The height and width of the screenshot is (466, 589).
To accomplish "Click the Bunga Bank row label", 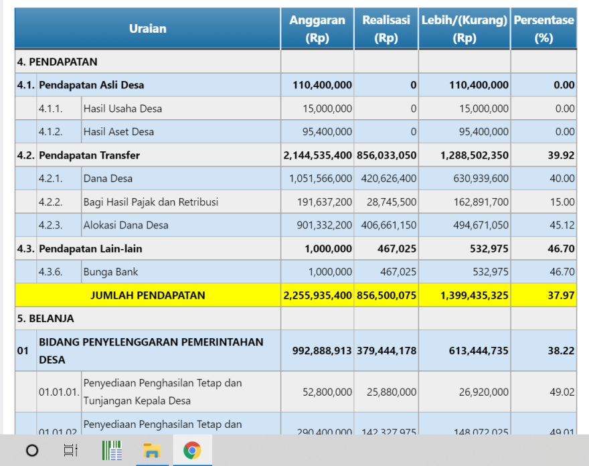I will [112, 273].
